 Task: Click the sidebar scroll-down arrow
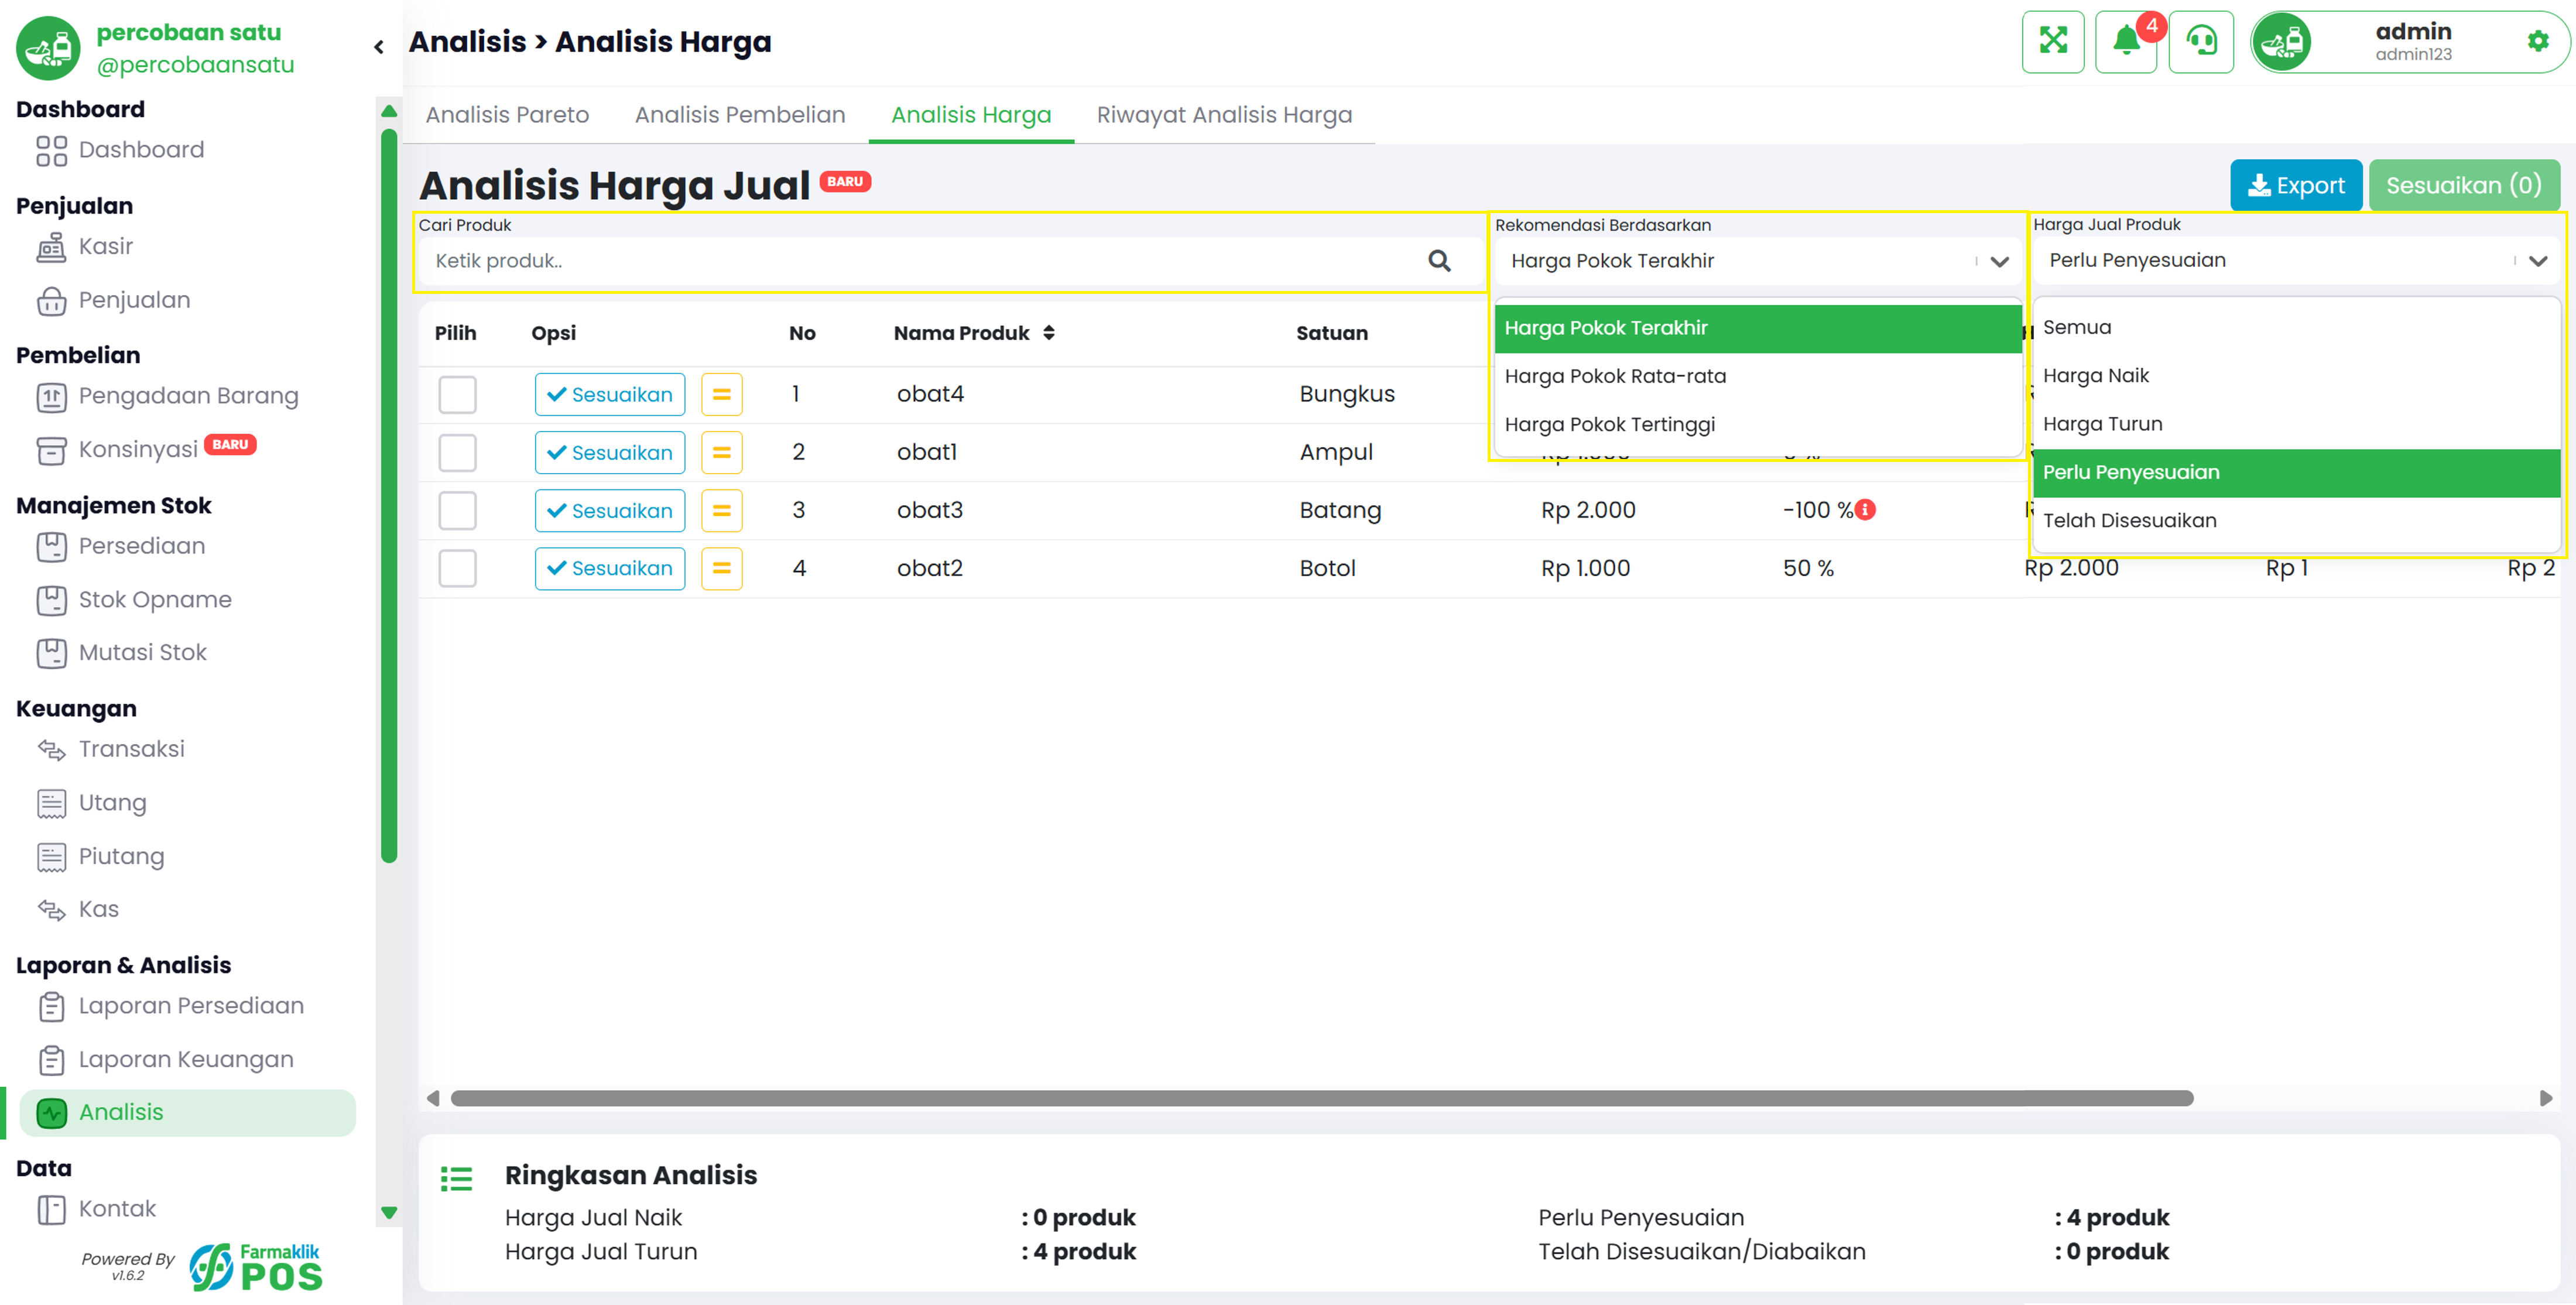tap(389, 1213)
